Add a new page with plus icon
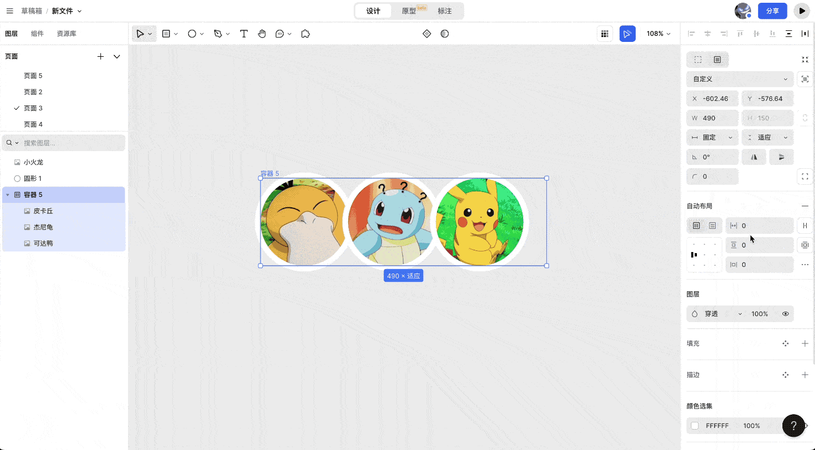 (100, 56)
